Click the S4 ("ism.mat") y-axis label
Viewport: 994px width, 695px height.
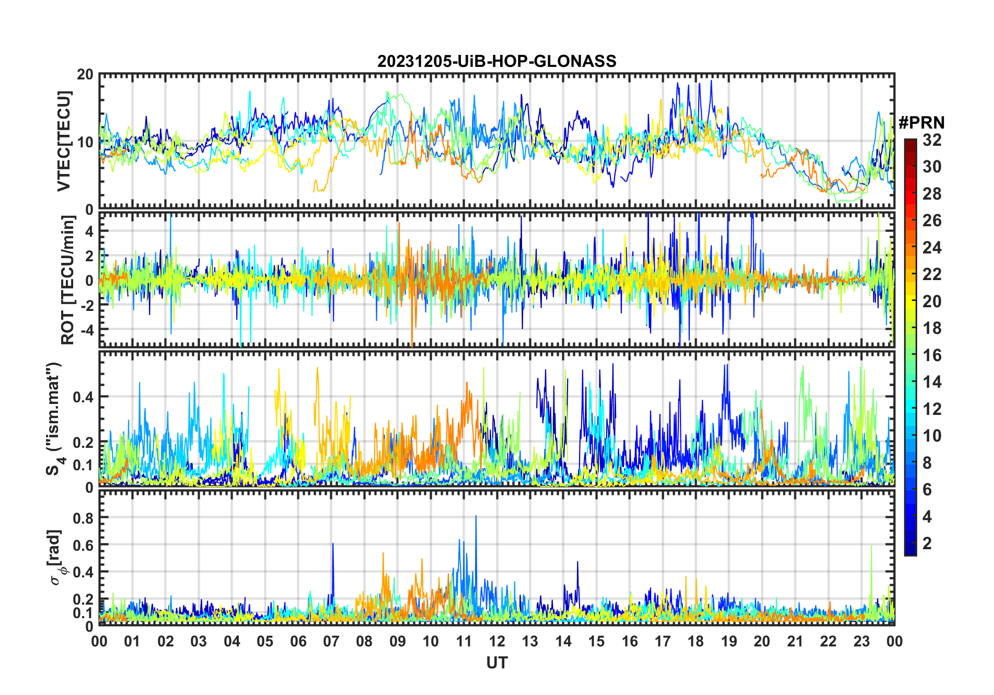click(x=54, y=419)
